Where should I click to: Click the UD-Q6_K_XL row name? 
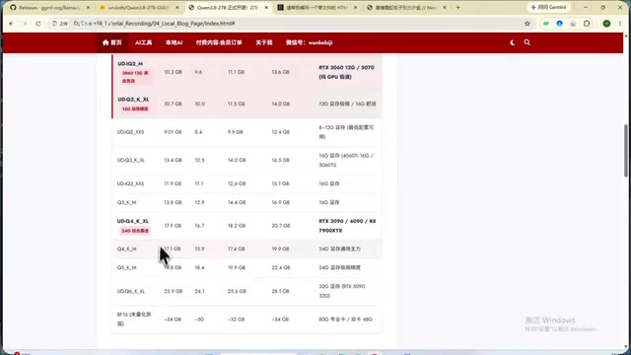point(131,292)
